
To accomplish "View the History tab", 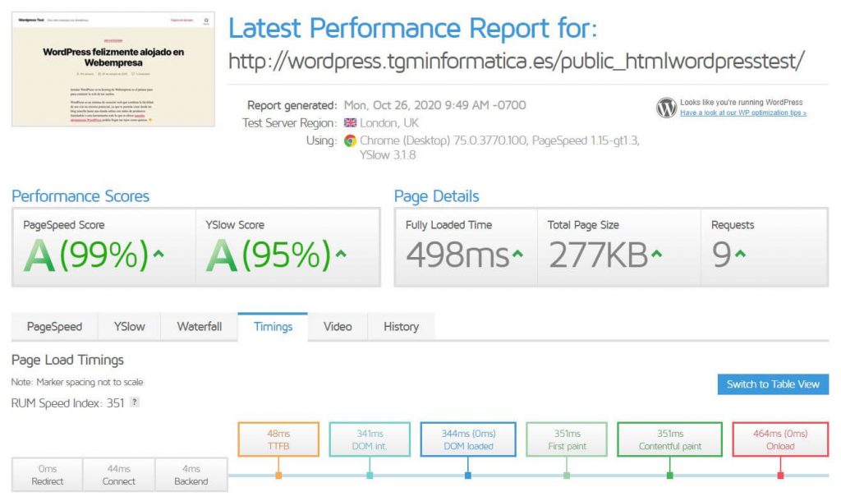I will (400, 326).
